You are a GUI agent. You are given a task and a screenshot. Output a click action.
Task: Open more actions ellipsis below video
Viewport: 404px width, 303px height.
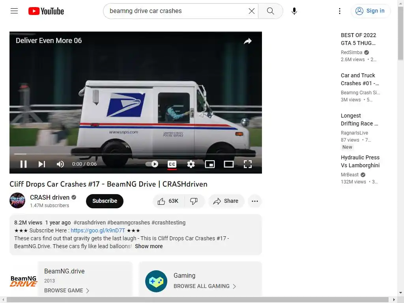pos(255,201)
